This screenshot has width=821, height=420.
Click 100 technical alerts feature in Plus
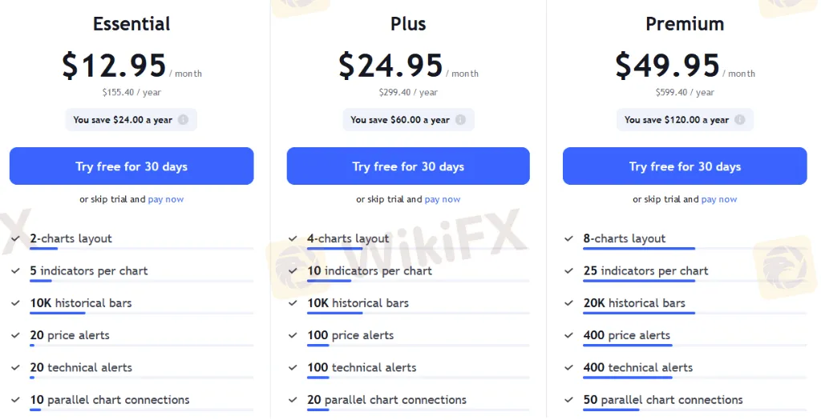pos(362,368)
